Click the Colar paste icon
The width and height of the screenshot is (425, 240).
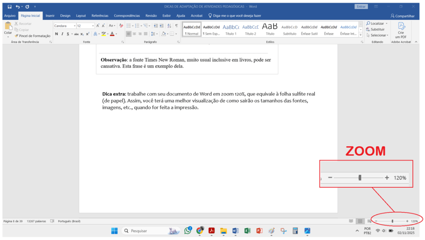tap(8, 28)
